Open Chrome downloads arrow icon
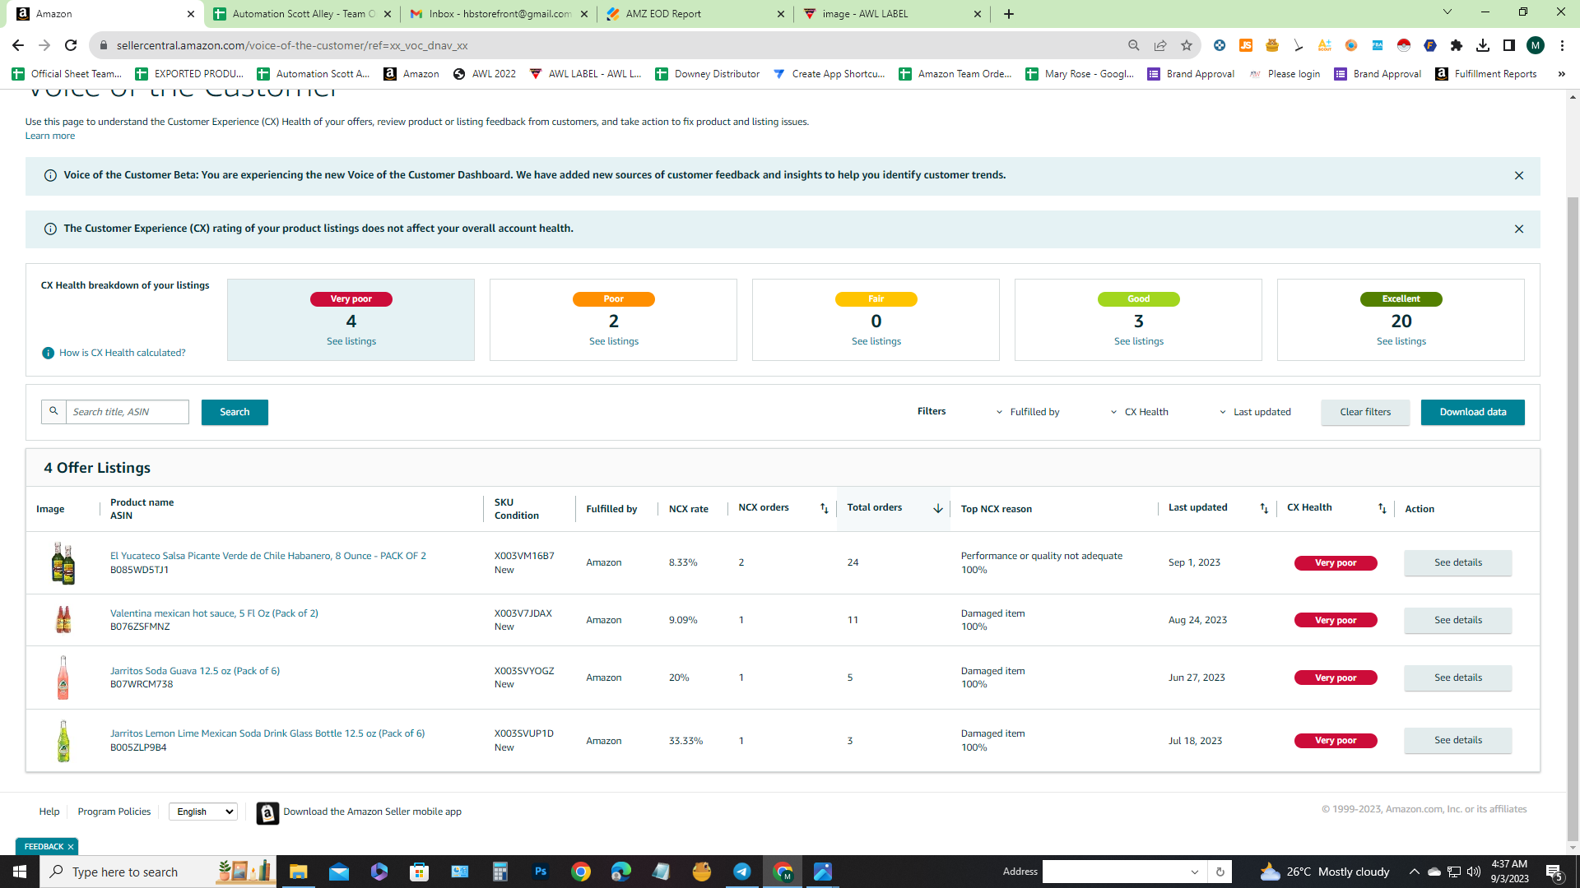The image size is (1580, 888). [x=1483, y=45]
